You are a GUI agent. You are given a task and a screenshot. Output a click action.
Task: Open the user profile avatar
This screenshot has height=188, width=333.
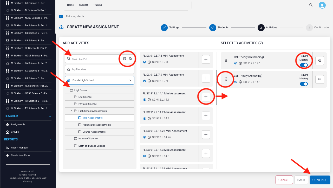[x=322, y=5]
